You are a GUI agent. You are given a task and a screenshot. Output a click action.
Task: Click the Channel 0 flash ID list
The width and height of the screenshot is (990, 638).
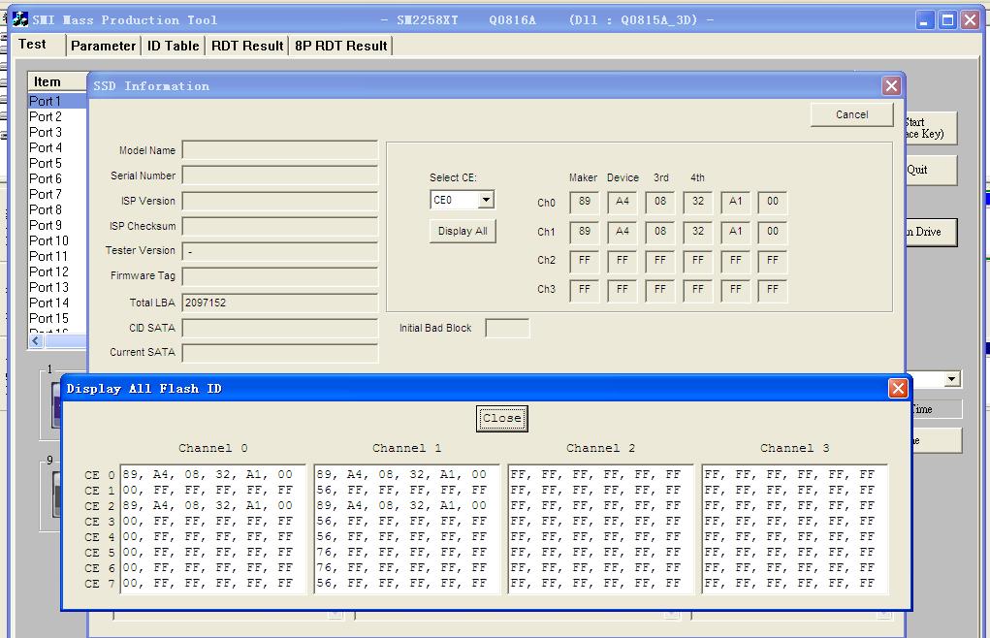pos(212,528)
